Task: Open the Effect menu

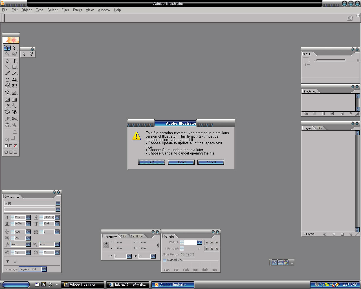Action: (x=77, y=10)
